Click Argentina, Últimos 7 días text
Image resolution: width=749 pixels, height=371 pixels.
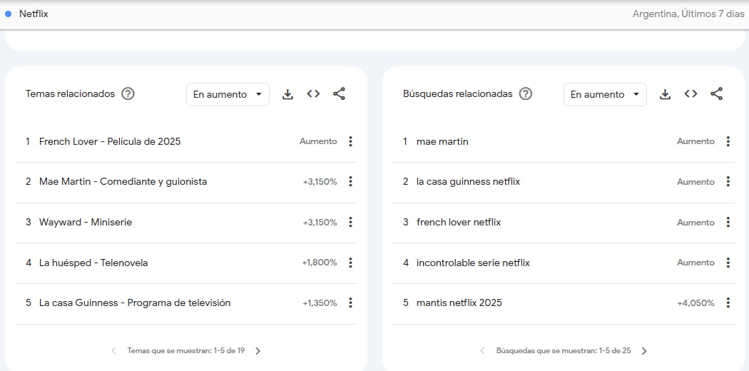tap(688, 14)
